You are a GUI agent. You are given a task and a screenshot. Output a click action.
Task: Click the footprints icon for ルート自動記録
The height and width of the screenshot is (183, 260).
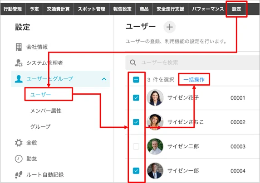click(x=19, y=174)
